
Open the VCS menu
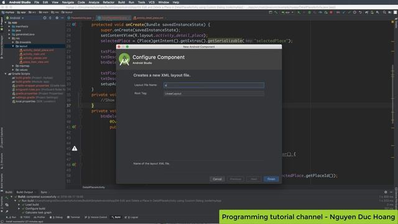pyautogui.click(x=152, y=2)
